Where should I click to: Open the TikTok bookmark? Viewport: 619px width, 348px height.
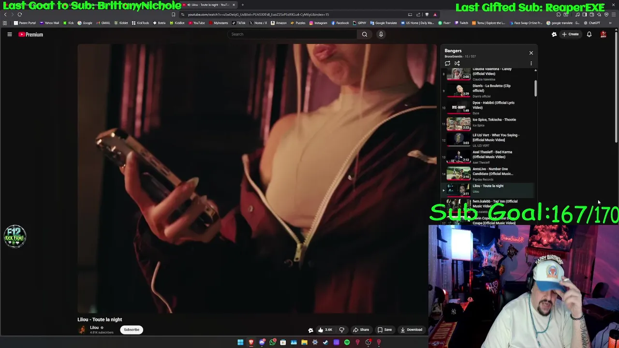click(239, 23)
